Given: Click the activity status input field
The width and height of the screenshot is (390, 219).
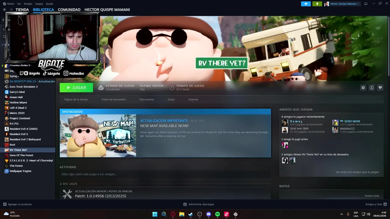Looking at the screenshot, I should (x=165, y=174).
